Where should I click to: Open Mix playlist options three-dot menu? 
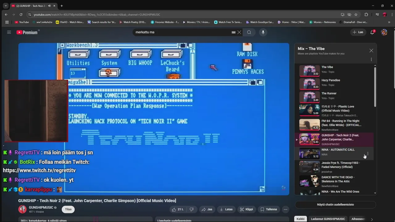(371, 59)
